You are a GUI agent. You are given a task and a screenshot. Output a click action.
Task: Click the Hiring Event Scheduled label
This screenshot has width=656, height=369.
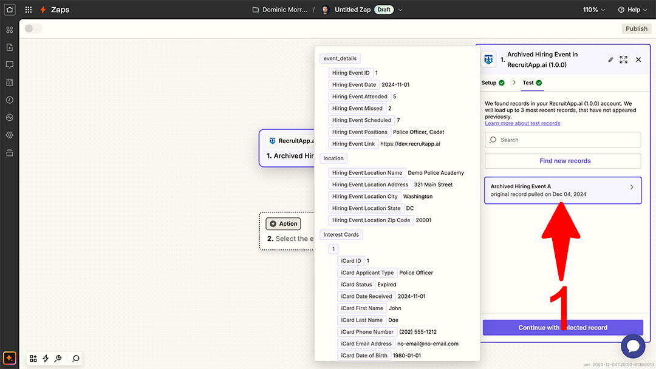361,120
